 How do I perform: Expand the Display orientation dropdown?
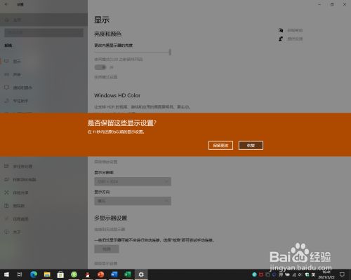tap(133, 201)
